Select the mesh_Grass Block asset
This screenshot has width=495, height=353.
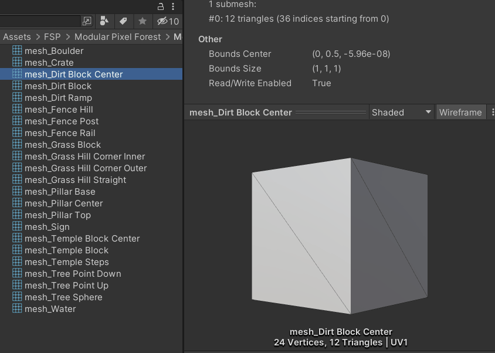pyautogui.click(x=91, y=145)
